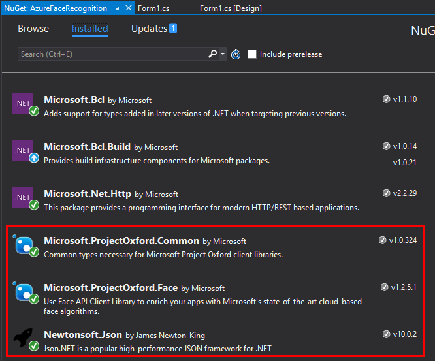Image resolution: width=435 pixels, height=361 pixels.
Task: Click the Newtonsoft.Json rocket icon
Action: (24, 337)
